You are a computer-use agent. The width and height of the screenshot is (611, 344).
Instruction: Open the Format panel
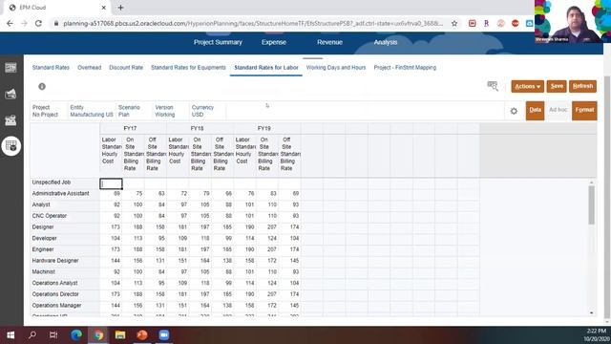pos(584,111)
